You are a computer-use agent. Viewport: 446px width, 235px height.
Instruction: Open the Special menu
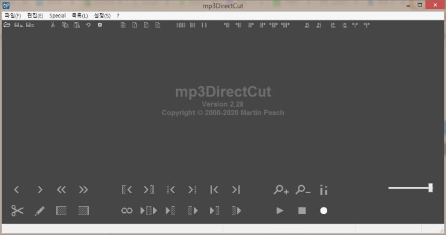click(58, 16)
